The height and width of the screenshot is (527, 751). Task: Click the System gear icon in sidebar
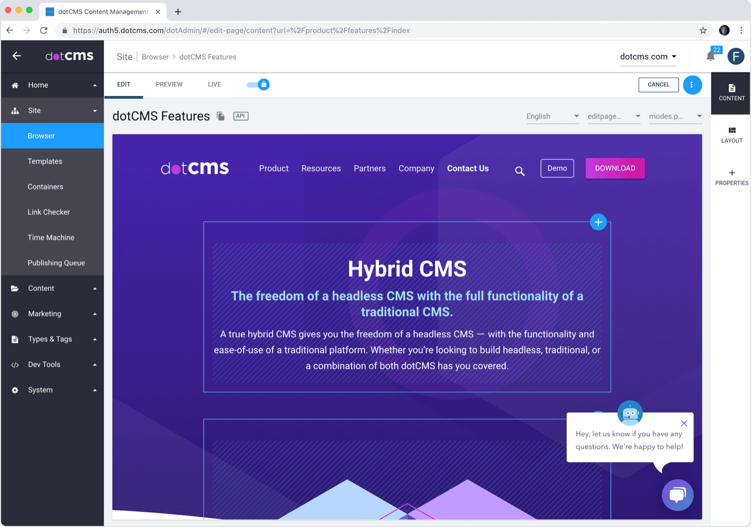(15, 390)
